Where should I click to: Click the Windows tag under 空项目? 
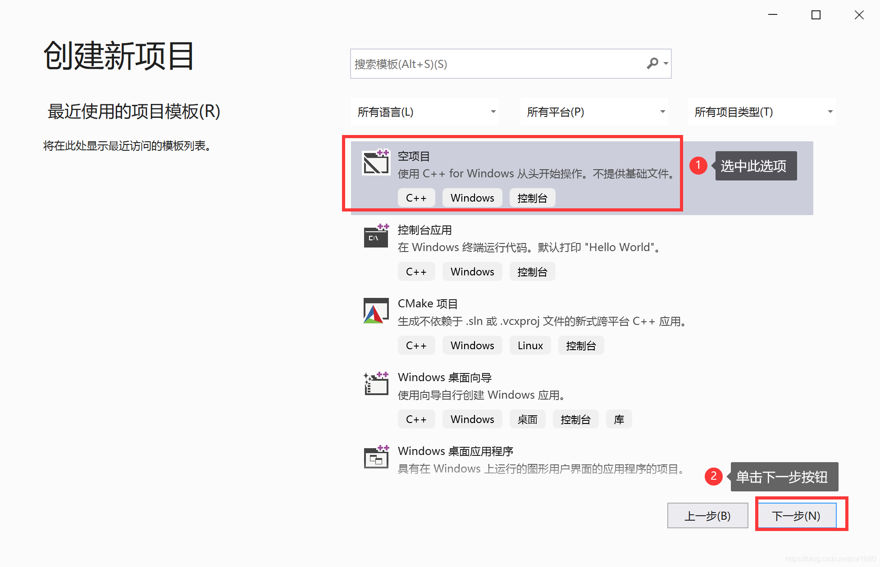[472, 198]
